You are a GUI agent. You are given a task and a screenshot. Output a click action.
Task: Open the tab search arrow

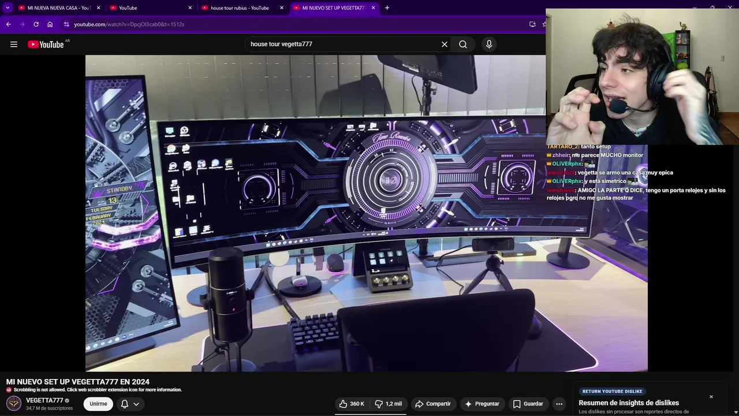pyautogui.click(x=8, y=8)
